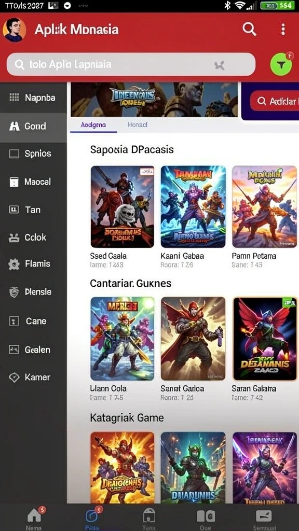
Task: Click the 'Saran Galama' title text
Action: click(254, 388)
